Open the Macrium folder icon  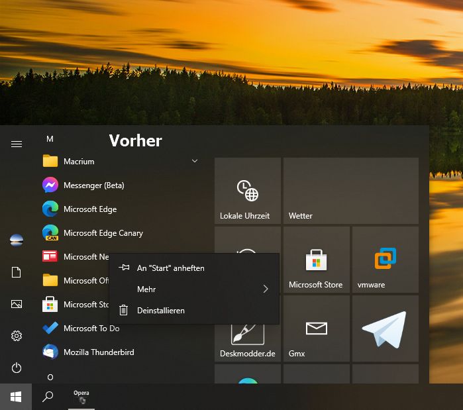point(50,161)
